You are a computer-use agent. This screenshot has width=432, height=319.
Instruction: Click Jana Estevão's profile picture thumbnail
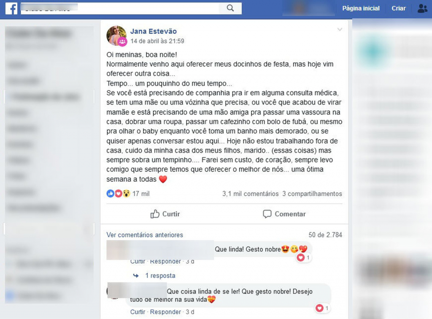point(116,36)
